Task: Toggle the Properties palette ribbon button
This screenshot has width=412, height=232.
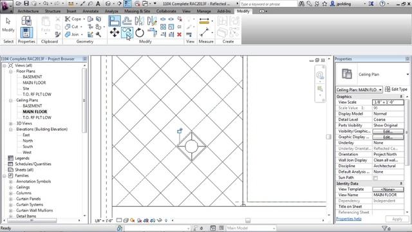Action: tap(26, 33)
